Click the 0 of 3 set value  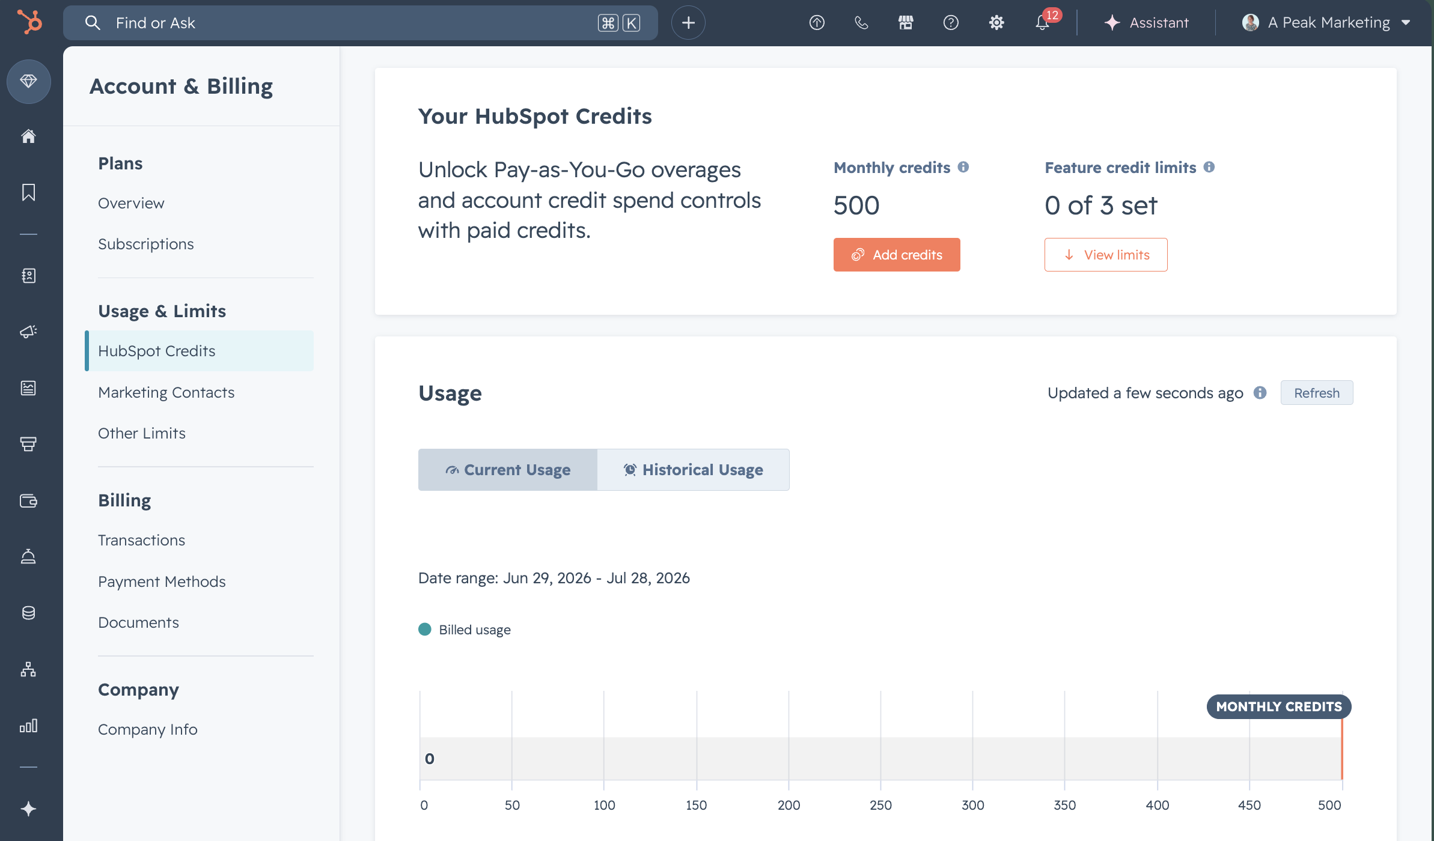(x=1101, y=205)
